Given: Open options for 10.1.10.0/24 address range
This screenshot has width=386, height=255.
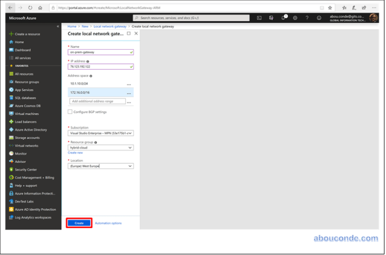Looking at the screenshot, I should tap(129, 84).
